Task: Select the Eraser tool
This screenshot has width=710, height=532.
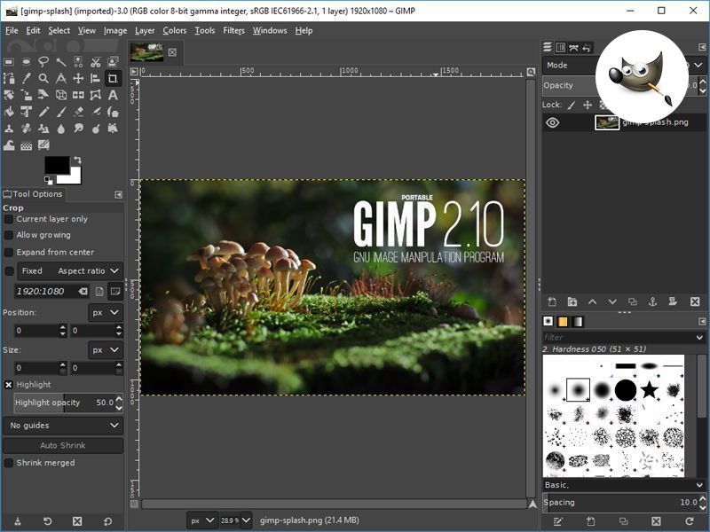Action: 78,112
